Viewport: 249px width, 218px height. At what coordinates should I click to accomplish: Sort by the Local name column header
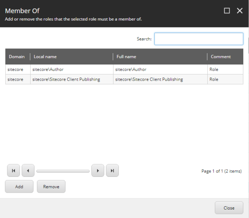[x=45, y=57]
